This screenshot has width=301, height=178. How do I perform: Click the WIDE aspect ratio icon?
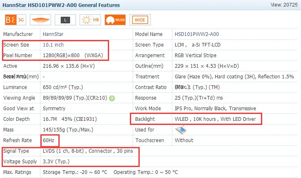point(140,20)
